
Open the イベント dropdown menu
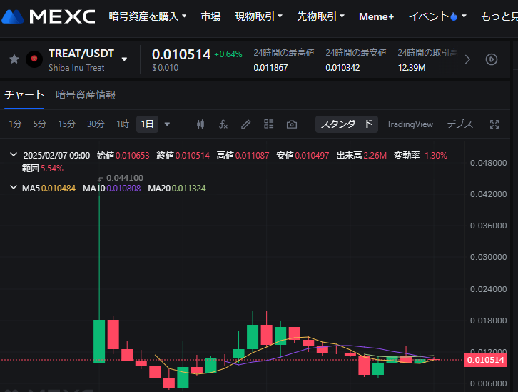pyautogui.click(x=437, y=16)
